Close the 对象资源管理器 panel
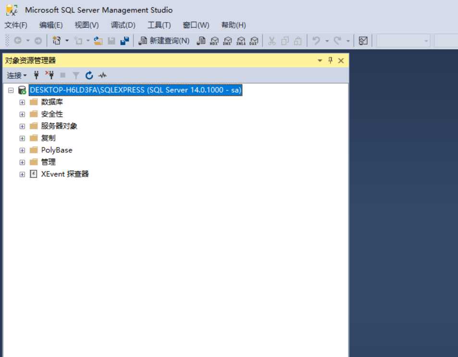The width and height of the screenshot is (458, 357). point(341,61)
